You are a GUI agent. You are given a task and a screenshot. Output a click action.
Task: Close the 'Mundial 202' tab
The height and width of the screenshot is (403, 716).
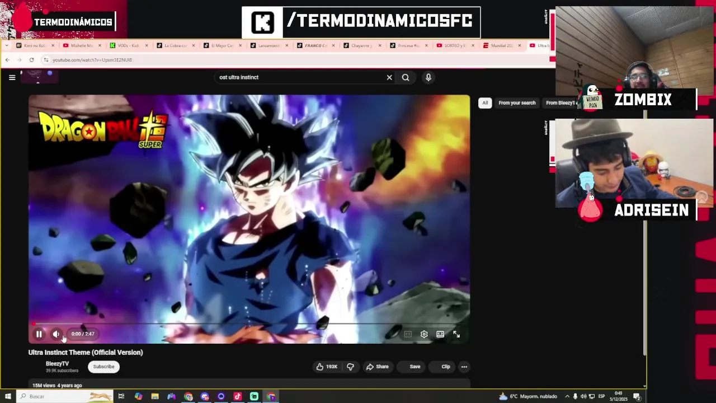point(520,45)
